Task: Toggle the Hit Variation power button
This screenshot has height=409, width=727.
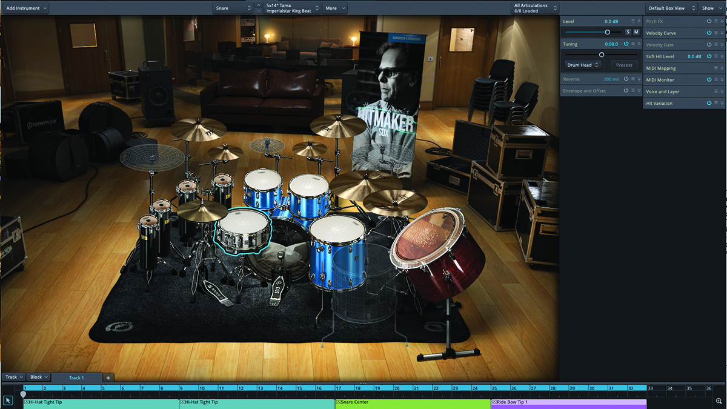Action: click(709, 103)
